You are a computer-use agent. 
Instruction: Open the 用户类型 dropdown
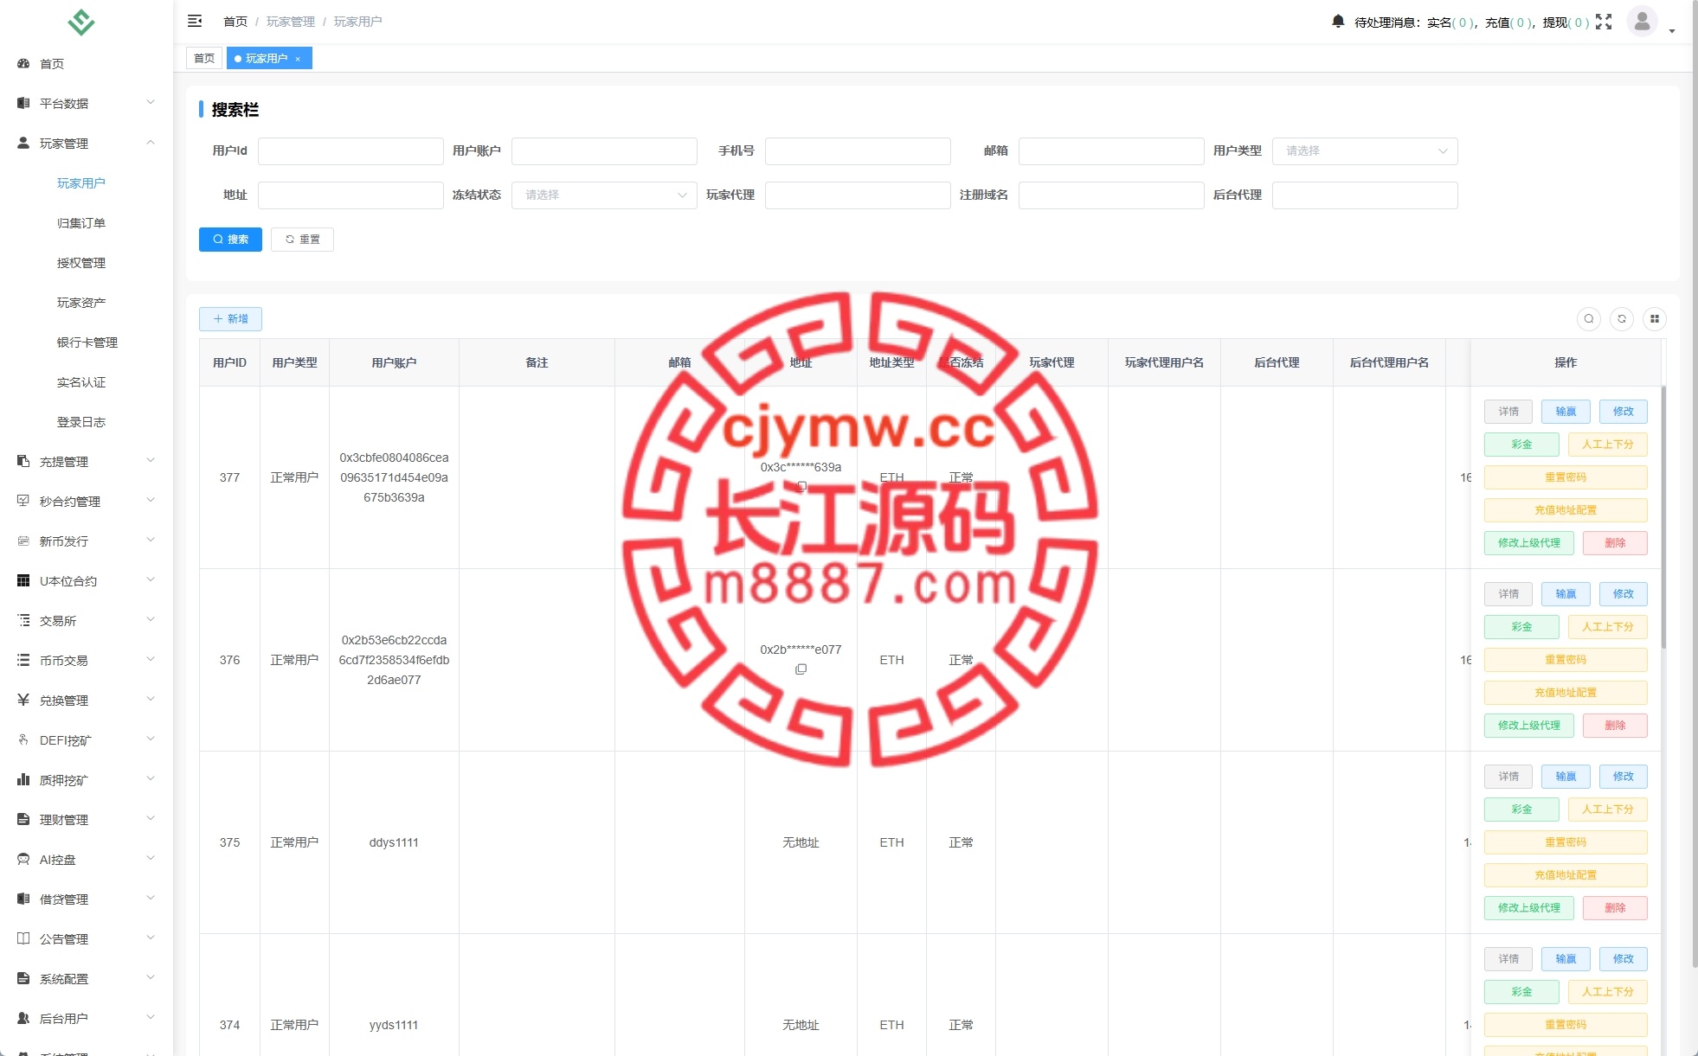click(x=1365, y=150)
